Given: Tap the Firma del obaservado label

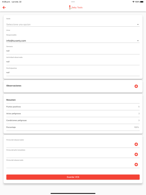Looking at the screenshot, I should click(15, 160).
